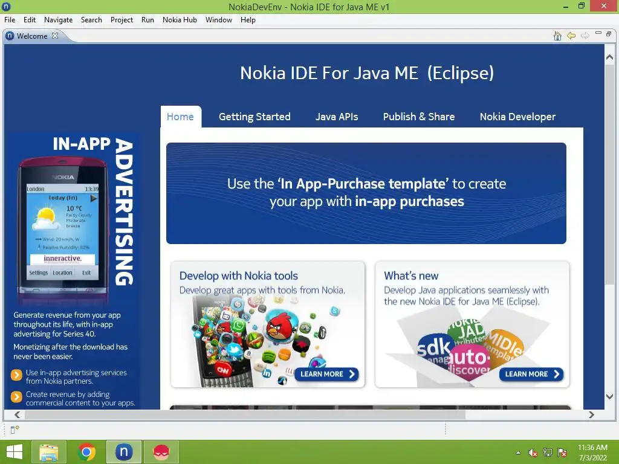Click the muted volume tray icon
The image size is (619, 464).
(533, 453)
